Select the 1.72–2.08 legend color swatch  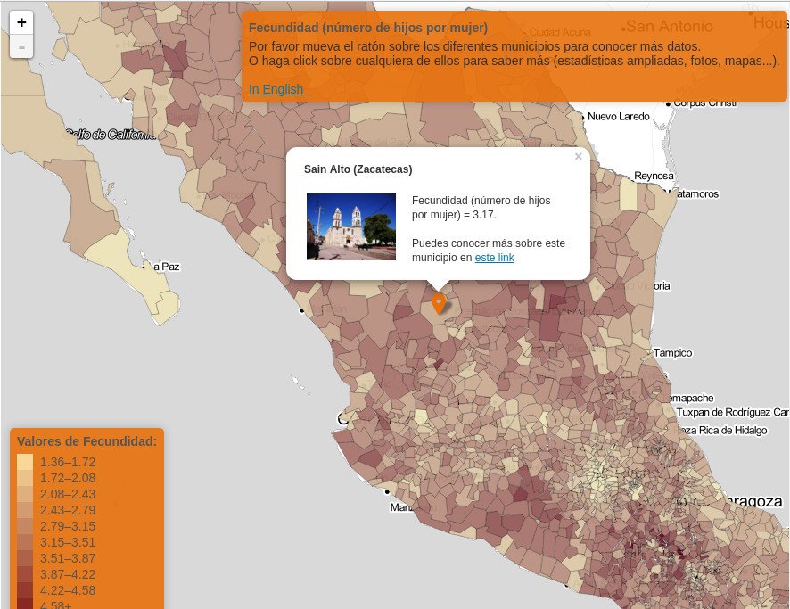pos(25,478)
